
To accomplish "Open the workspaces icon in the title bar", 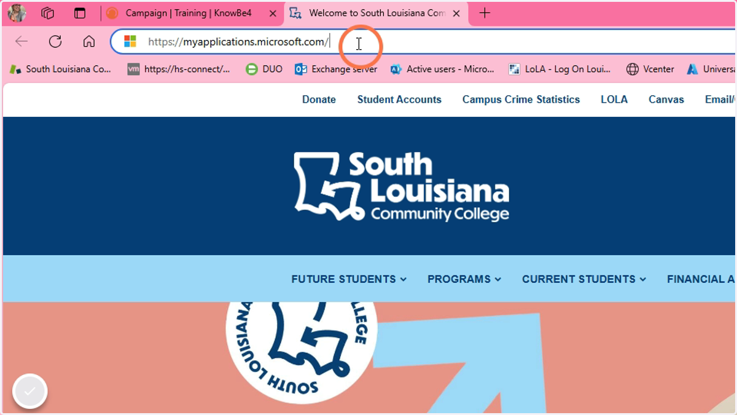I will (48, 13).
